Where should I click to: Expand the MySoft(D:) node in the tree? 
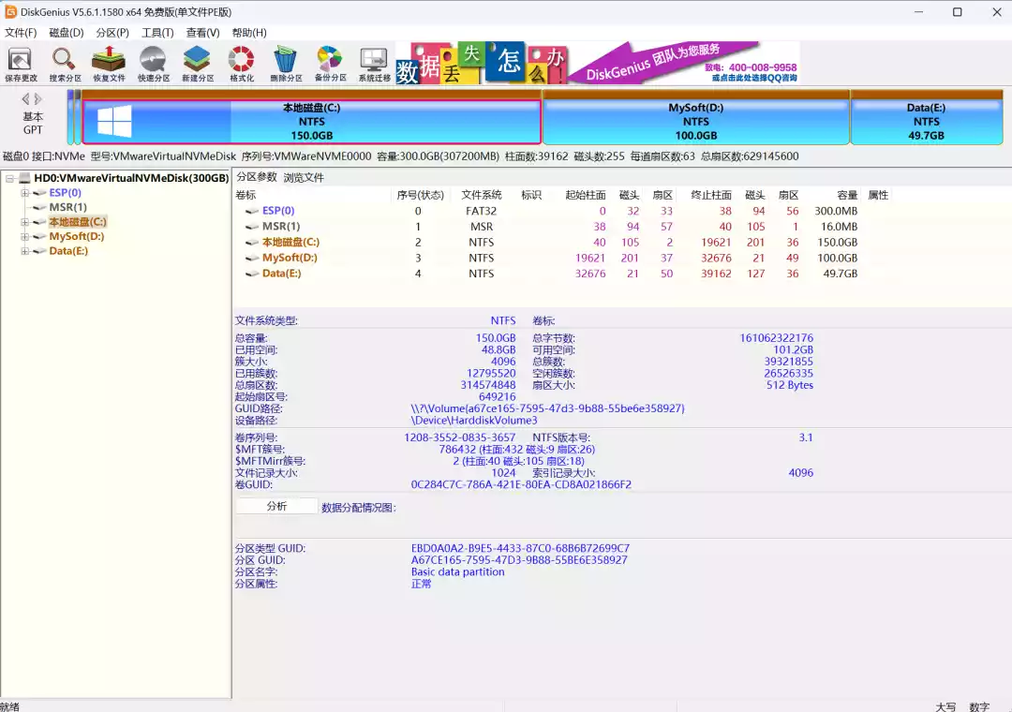click(24, 237)
